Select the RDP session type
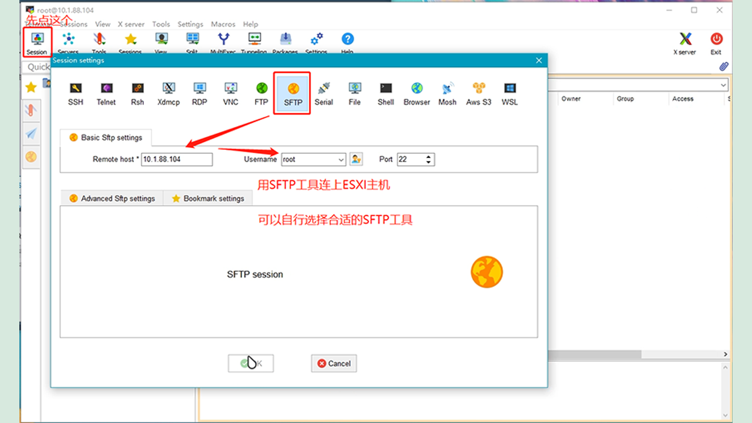 [200, 94]
